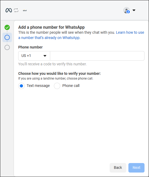Select the last gray circle step
Image resolution: width=149 pixels, height=177 pixels.
coord(7,47)
